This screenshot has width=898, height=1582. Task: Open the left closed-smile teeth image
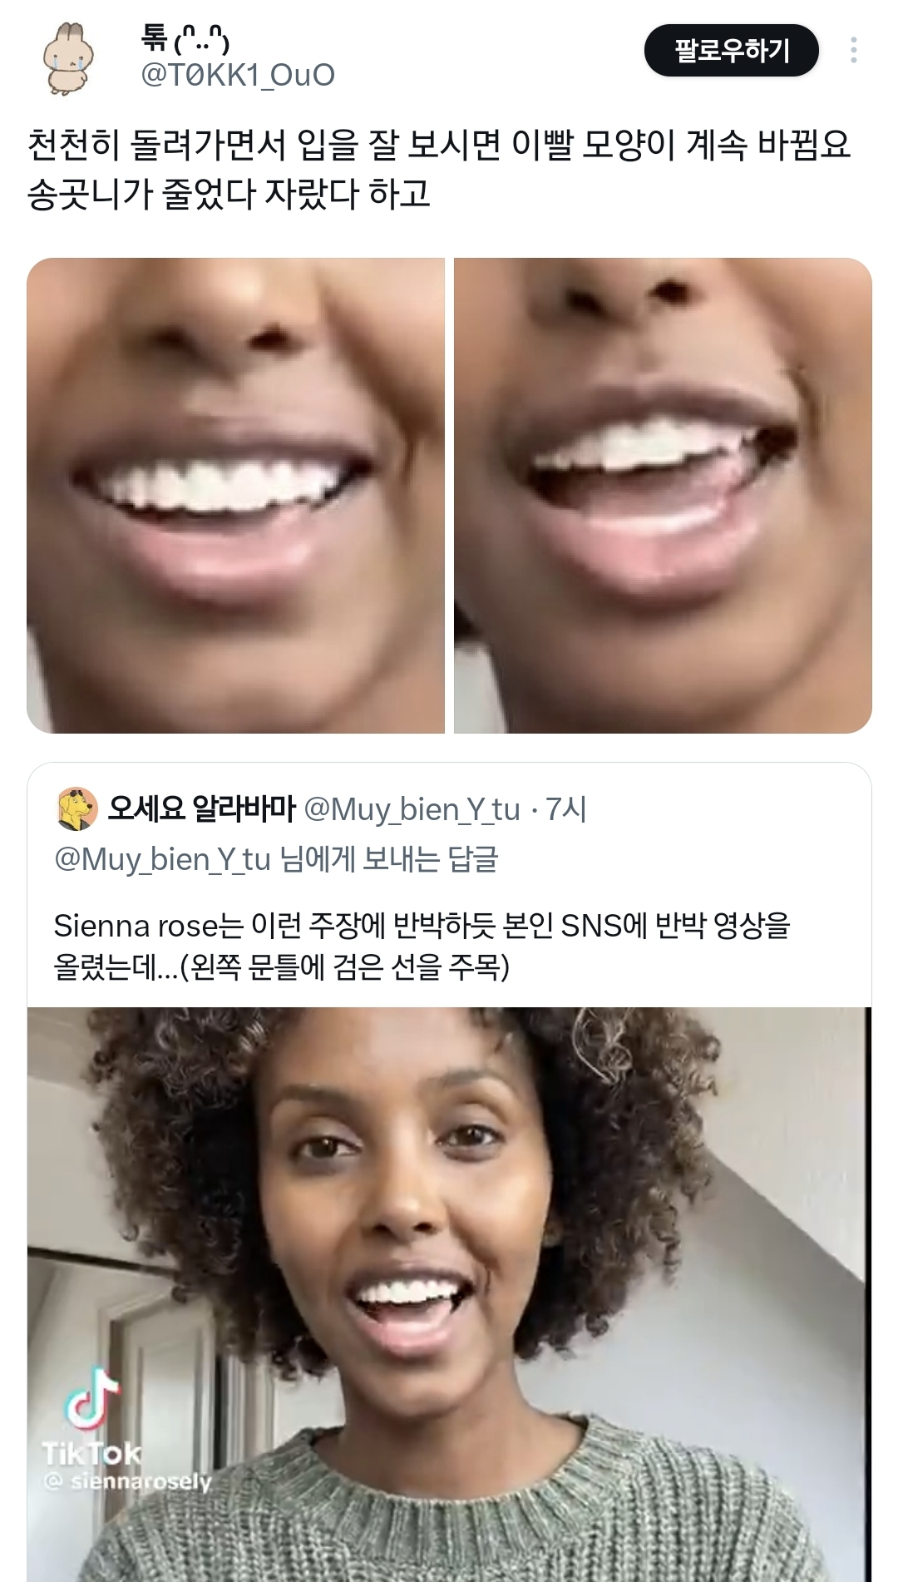235,496
